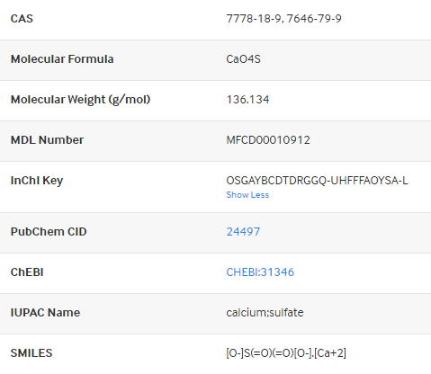The width and height of the screenshot is (431, 374).
Task: Click the SMILES row label
Action: click(31, 353)
